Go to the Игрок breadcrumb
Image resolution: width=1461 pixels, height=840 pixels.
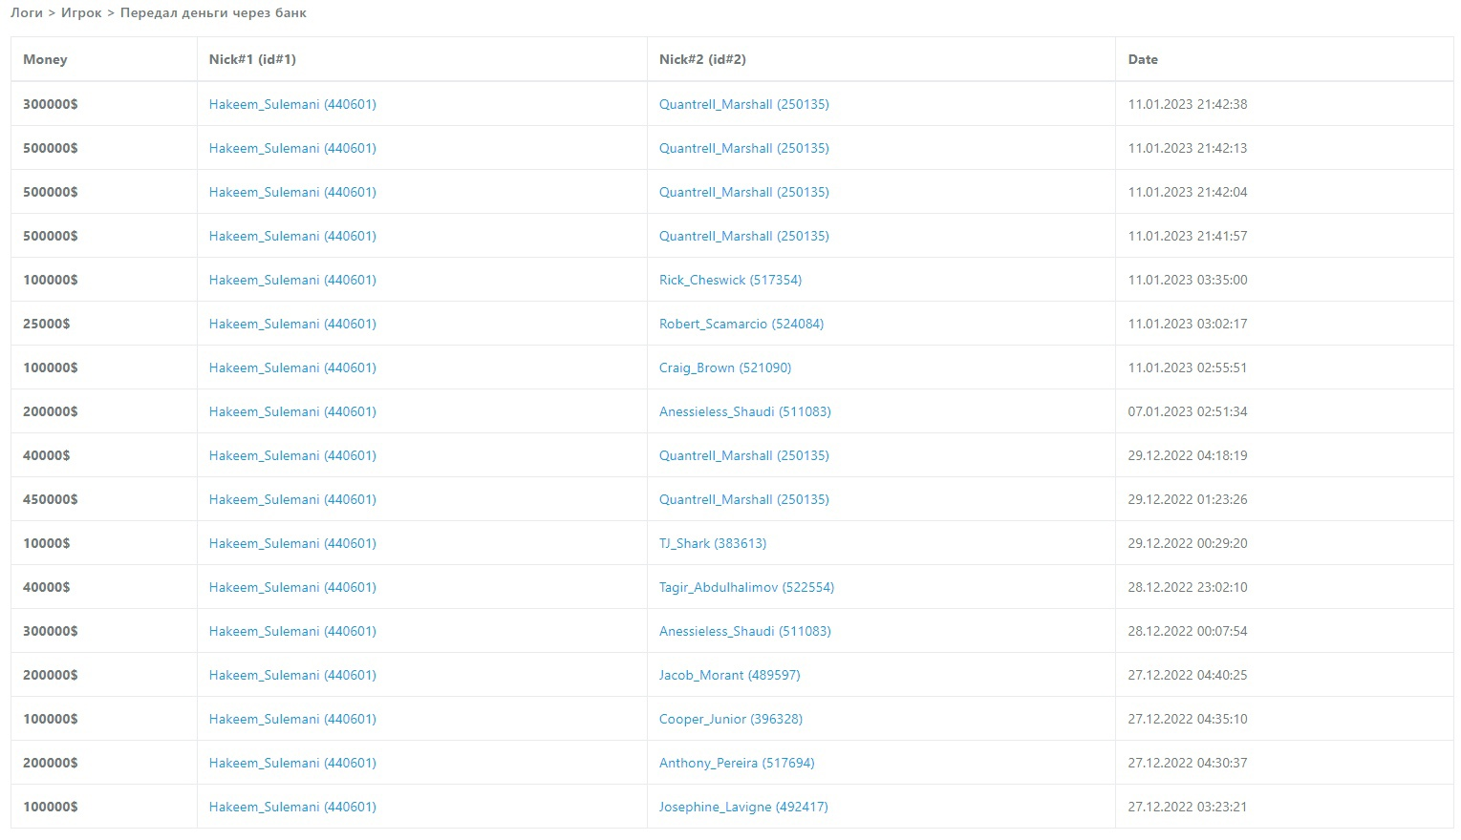[81, 13]
